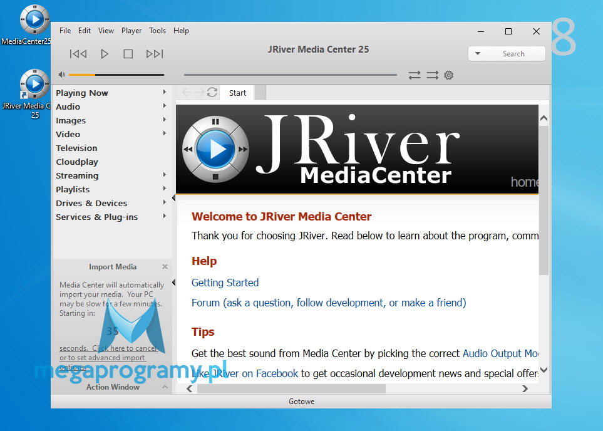
Task: Open the Getting Started link
Action: [x=225, y=283]
